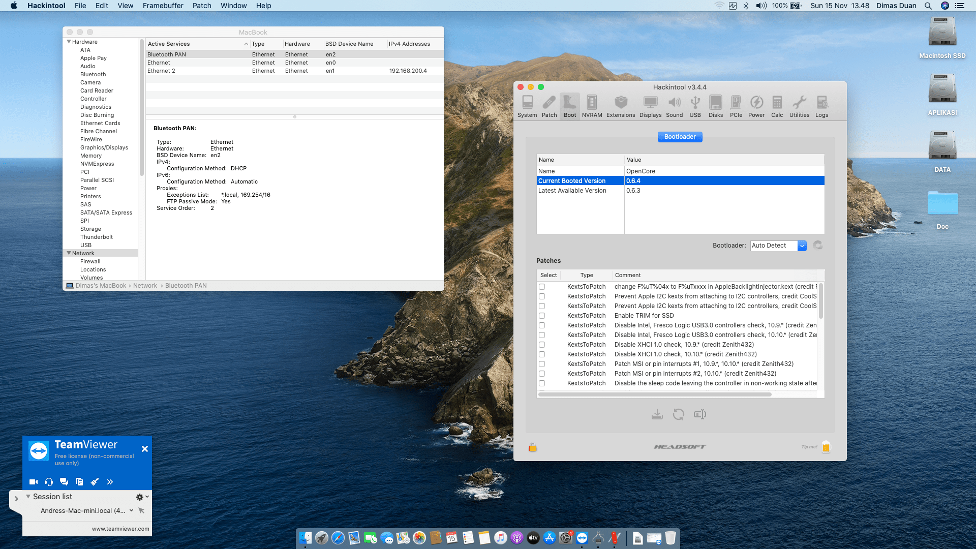Check the Disable XHCI 1.0 check 10.9 checkbox

pyautogui.click(x=542, y=345)
